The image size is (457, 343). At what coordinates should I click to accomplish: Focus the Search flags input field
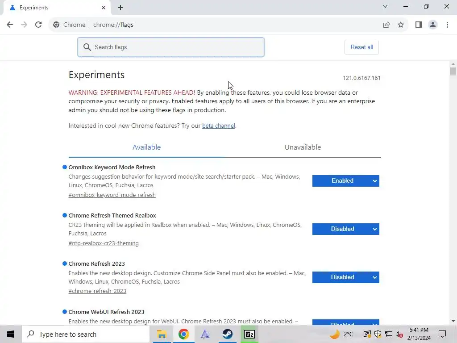click(x=171, y=47)
